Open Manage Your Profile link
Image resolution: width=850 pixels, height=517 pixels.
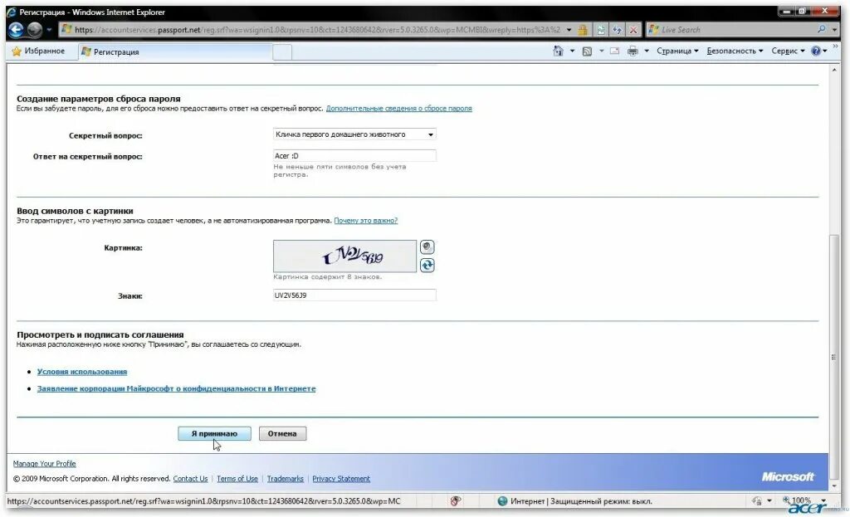(x=45, y=464)
